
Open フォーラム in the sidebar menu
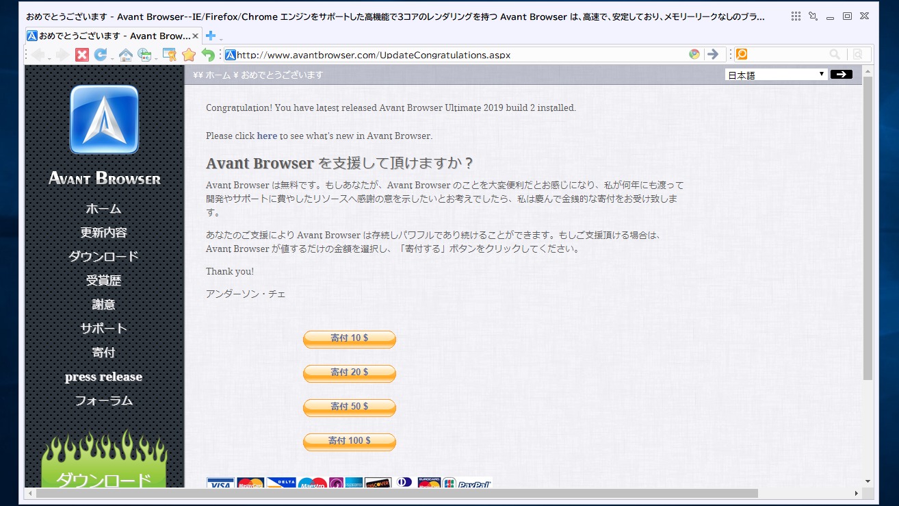coord(103,401)
